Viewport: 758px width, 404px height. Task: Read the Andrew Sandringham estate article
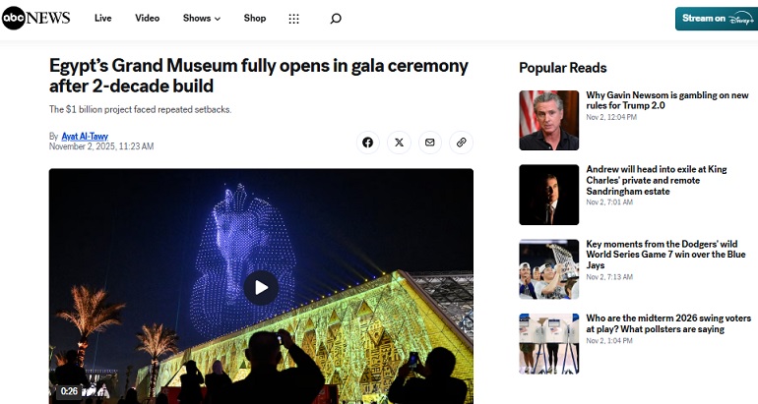[x=657, y=180]
